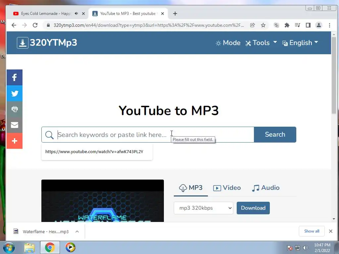Click the browser forward arrow
The height and width of the screenshot is (254, 339).
tap(24, 25)
